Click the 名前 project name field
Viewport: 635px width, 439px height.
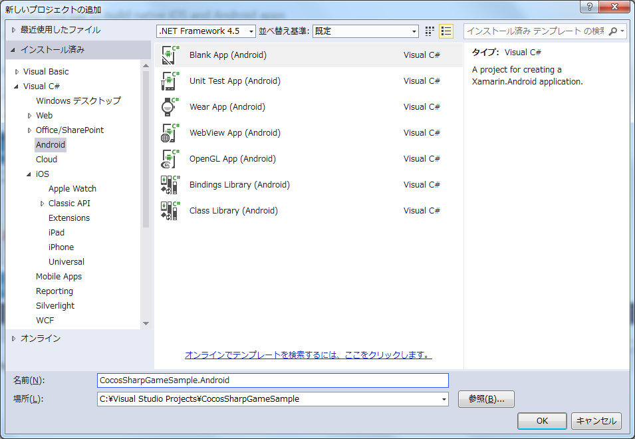tap(273, 380)
